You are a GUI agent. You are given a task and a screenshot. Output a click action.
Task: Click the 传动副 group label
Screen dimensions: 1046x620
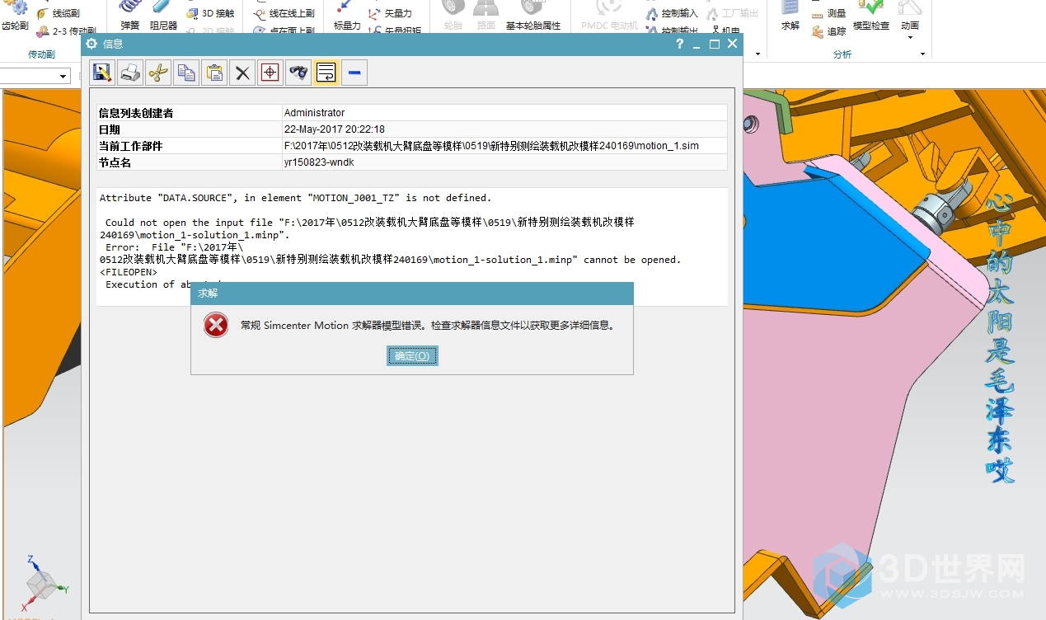click(x=41, y=54)
